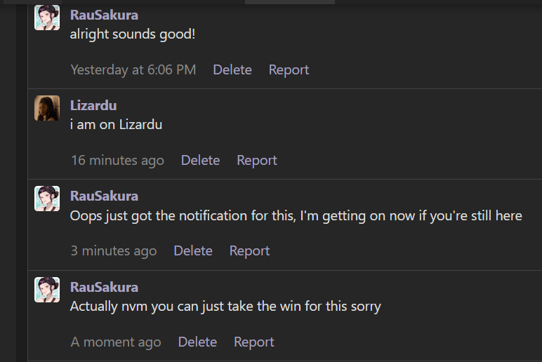Report the "Oops just got the notification" comment
Viewport: 542px width, 362px height.
coord(249,250)
